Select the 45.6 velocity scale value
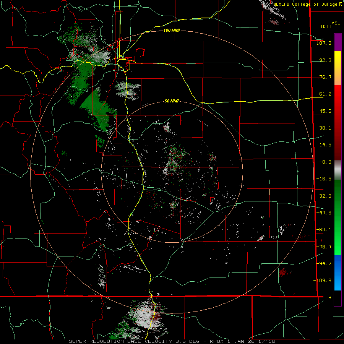Screen dimensions: 344x344 (x=325, y=111)
